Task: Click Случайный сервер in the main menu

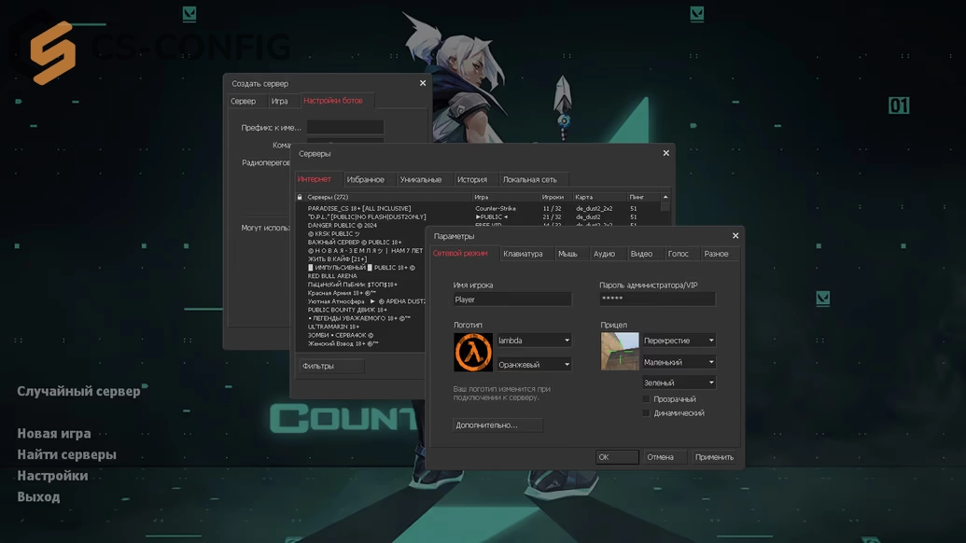Action: tap(78, 392)
